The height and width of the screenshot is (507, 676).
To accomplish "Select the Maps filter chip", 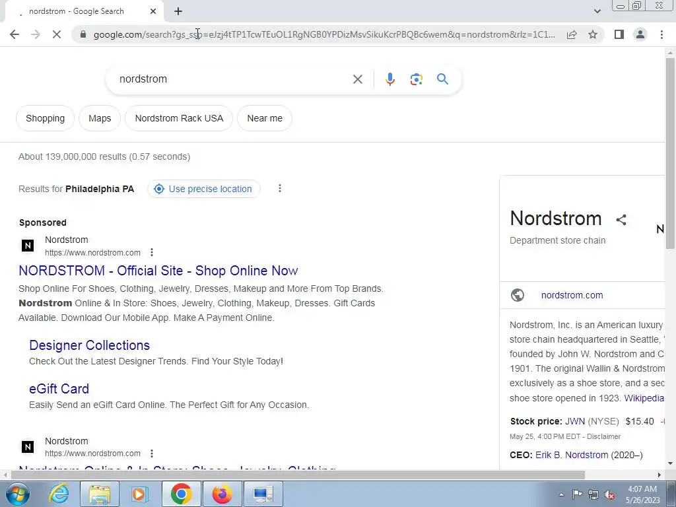I will (x=100, y=118).
